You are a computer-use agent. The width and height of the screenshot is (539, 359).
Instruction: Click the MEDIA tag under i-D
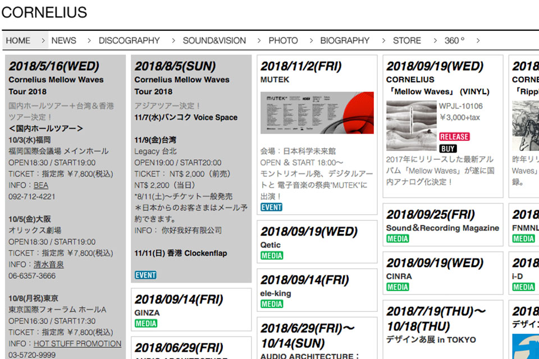[523, 287]
